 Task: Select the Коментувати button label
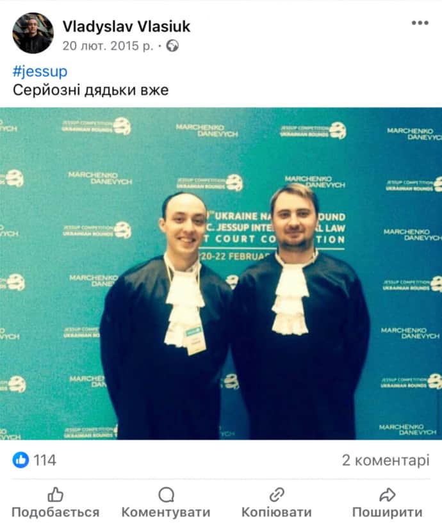(166, 512)
